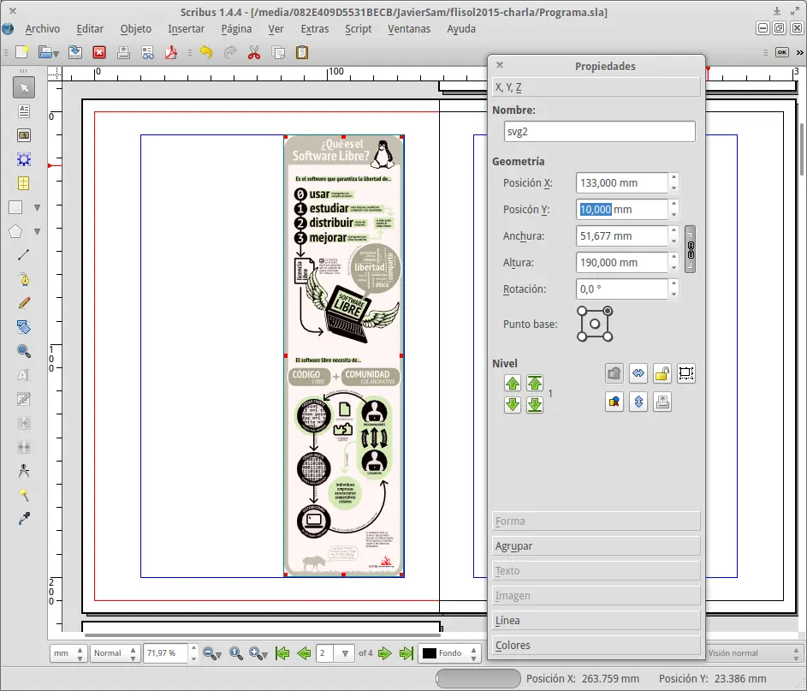Click the save document icon
This screenshot has height=691, width=807.
point(75,52)
